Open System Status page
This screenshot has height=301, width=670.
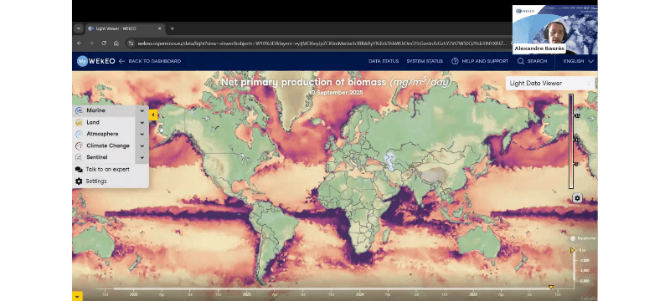pos(425,61)
